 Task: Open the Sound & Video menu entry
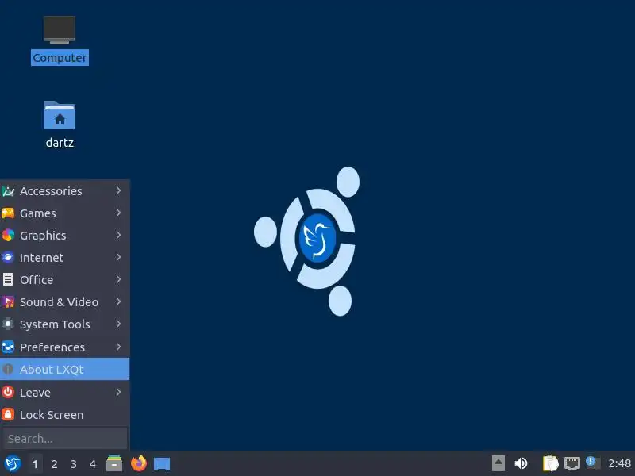coord(65,302)
